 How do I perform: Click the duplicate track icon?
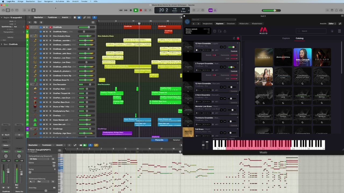[35, 22]
